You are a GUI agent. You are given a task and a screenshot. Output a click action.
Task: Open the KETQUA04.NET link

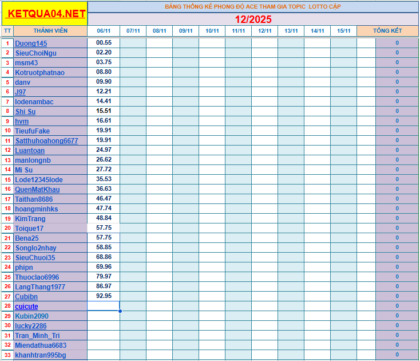[x=46, y=14]
